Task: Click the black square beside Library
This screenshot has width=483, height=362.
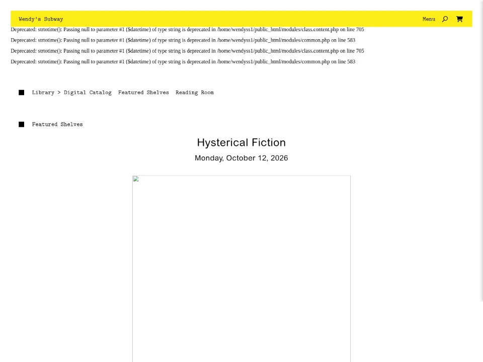Action: [x=21, y=93]
